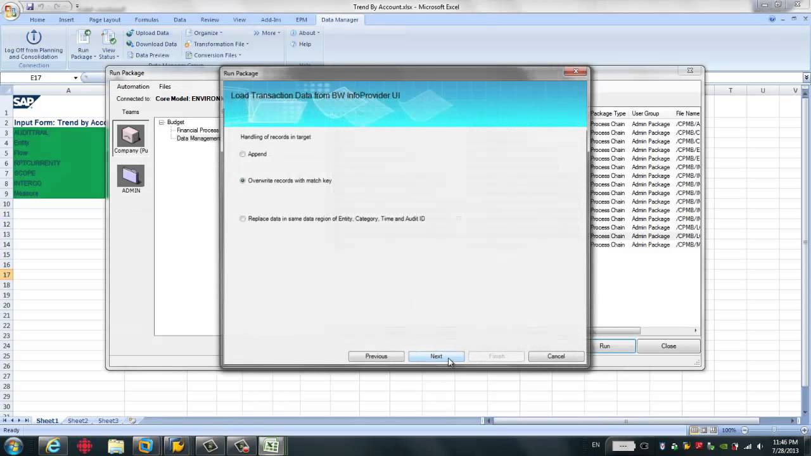Choose Replace data in same data region

coord(243,219)
